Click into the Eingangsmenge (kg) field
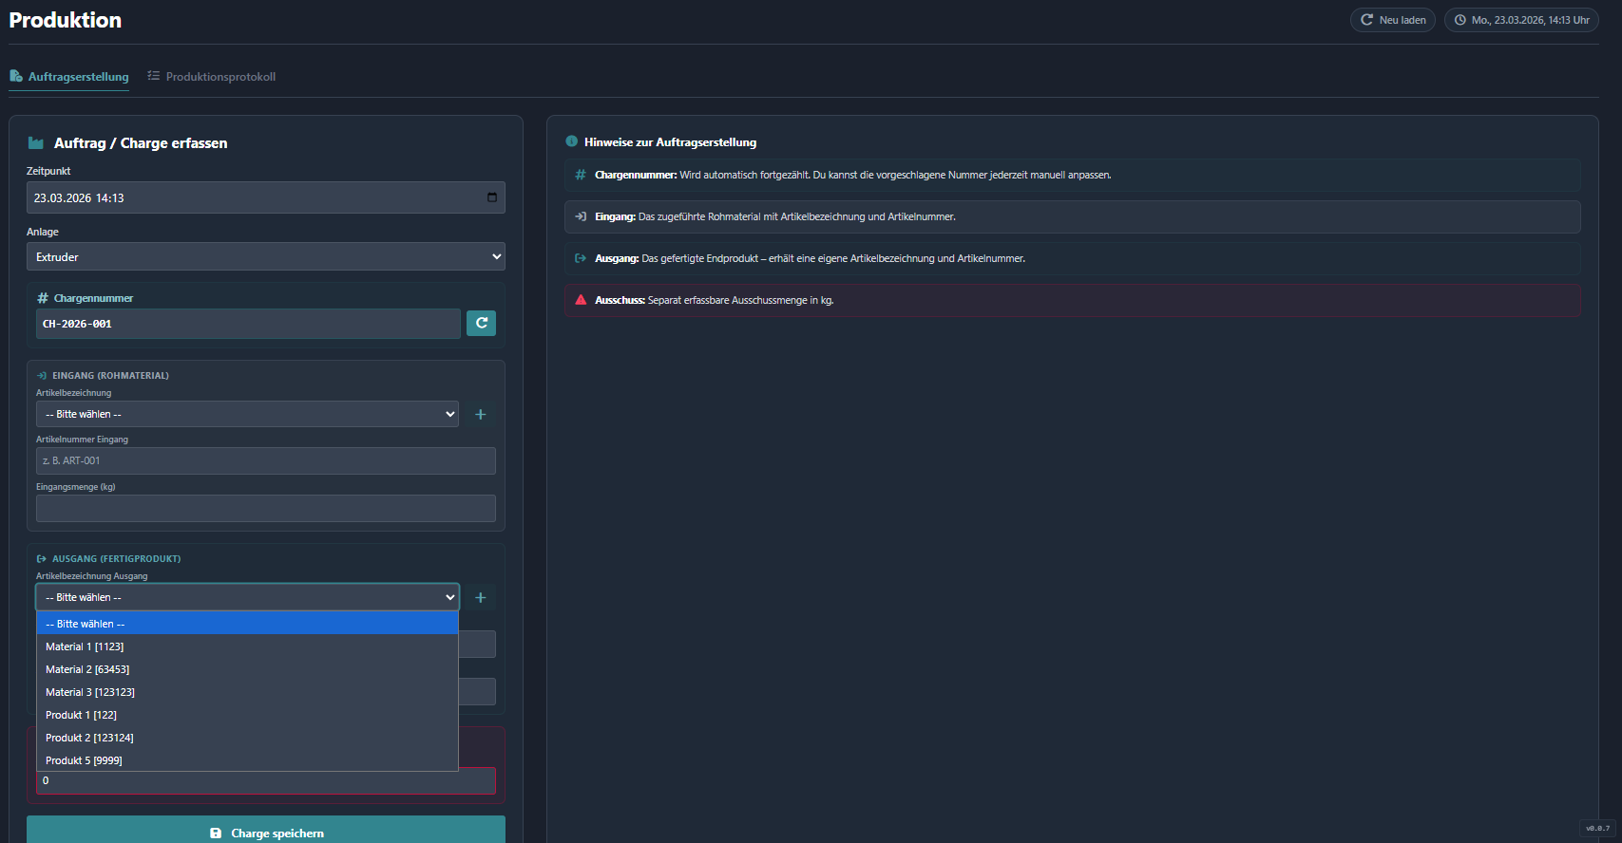The height and width of the screenshot is (843, 1622). [x=265, y=508]
